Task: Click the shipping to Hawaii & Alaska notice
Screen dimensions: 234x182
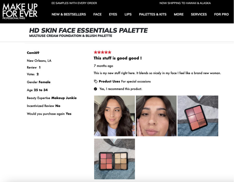Action: click(x=185, y=3)
